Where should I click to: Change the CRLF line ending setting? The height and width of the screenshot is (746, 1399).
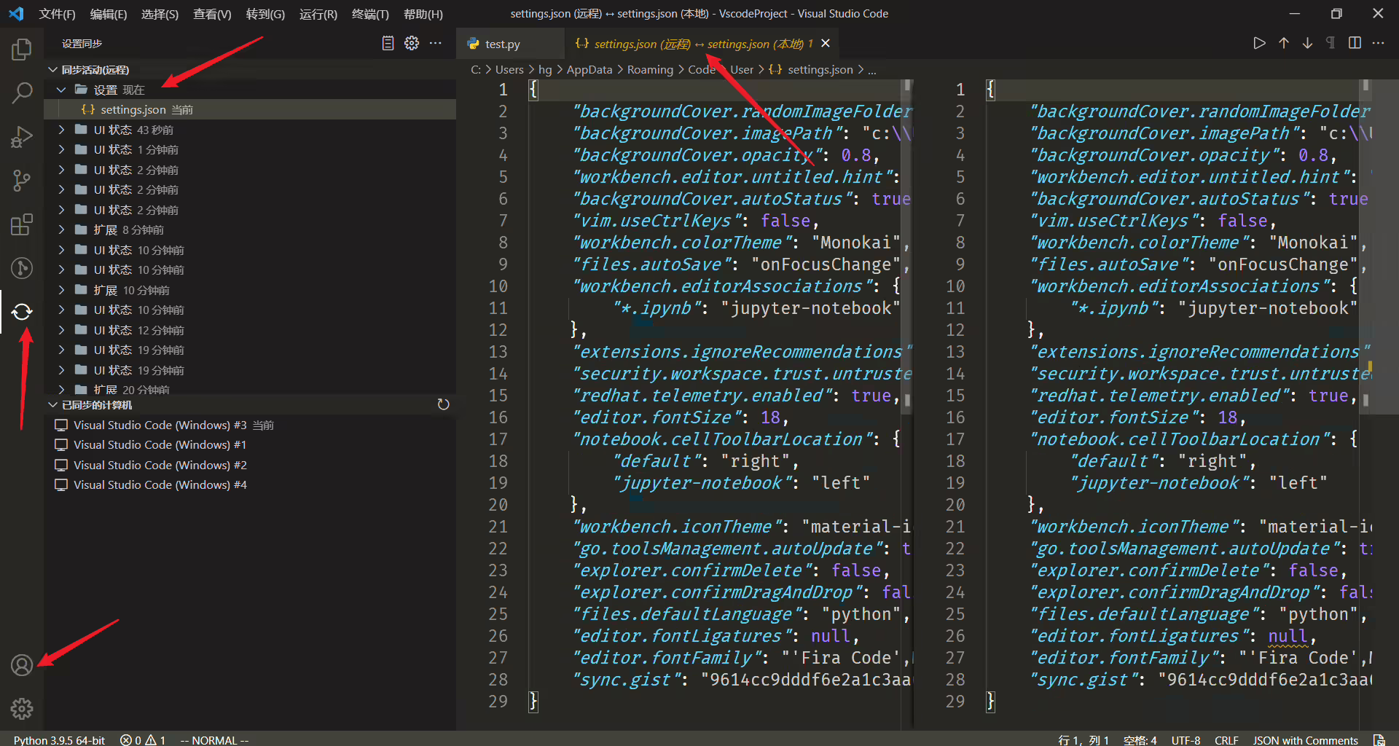click(1226, 739)
